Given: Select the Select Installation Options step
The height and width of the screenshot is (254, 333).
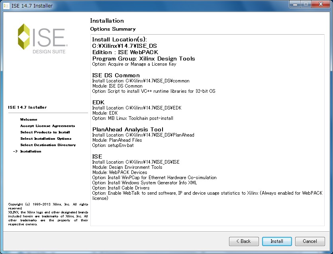Looking at the screenshot, I should [46, 139].
